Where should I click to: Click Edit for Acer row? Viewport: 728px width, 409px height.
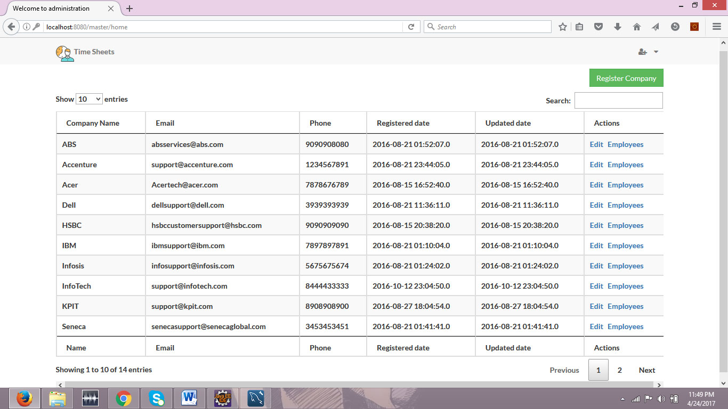(596, 185)
